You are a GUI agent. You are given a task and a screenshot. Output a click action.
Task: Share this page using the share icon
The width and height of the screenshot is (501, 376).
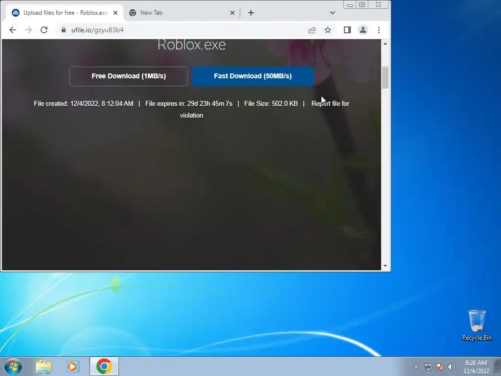pos(312,30)
